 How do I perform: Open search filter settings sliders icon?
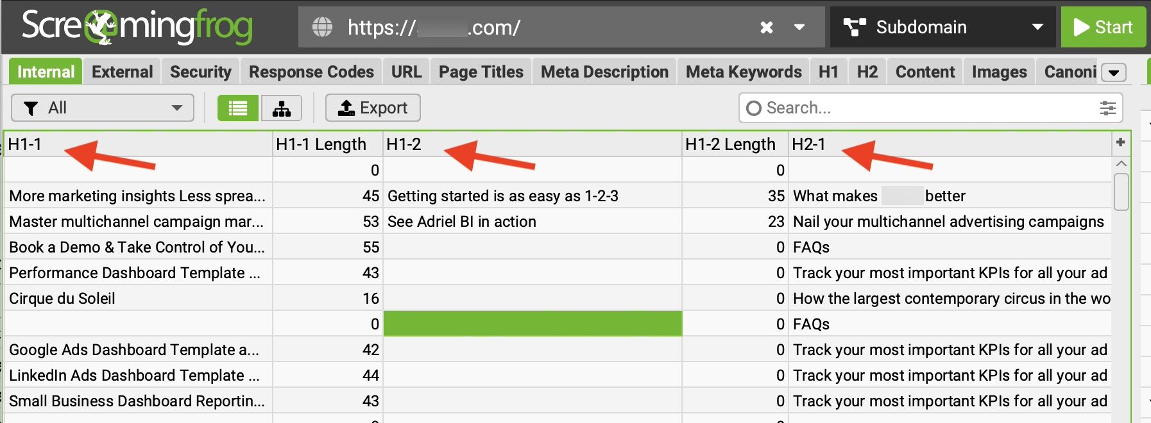(1107, 108)
